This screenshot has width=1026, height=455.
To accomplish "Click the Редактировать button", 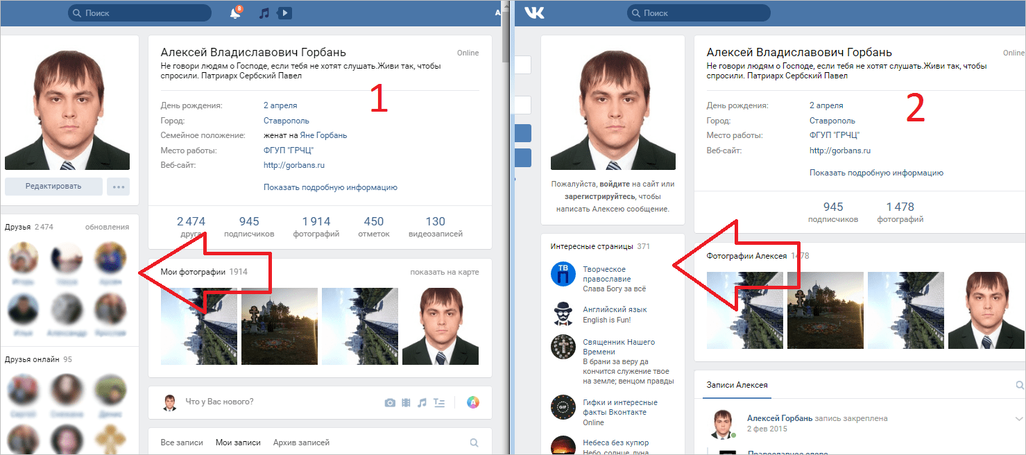I will pyautogui.click(x=53, y=186).
